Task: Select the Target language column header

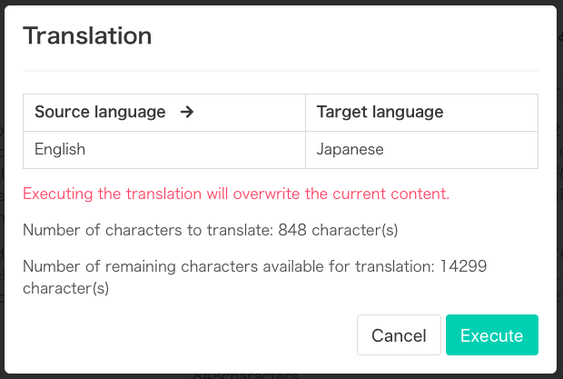Action: 421,113
